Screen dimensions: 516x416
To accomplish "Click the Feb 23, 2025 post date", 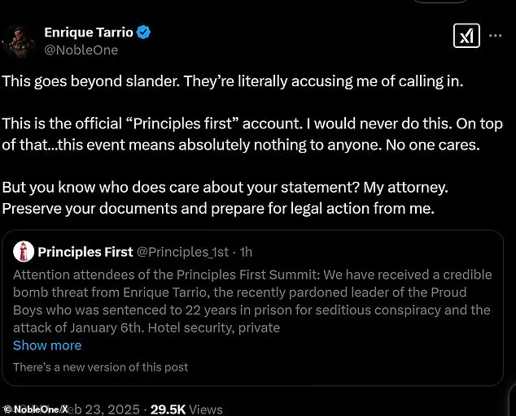I will (106, 409).
